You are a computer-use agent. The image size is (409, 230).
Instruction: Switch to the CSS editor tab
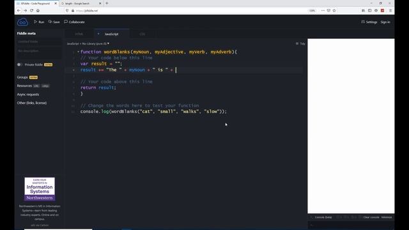[142, 34]
